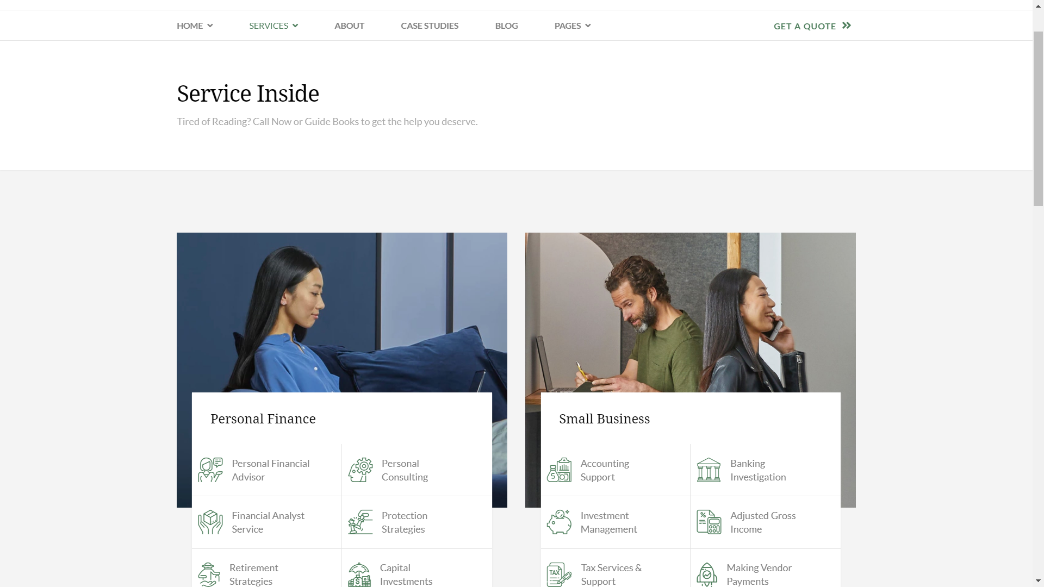Click the Accounting Support money icon
Image resolution: width=1044 pixels, height=587 pixels.
pyautogui.click(x=560, y=470)
